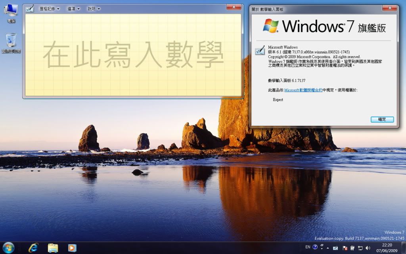Open the 歷程記錄 (History) menu
This screenshot has height=254, width=406.
pyautogui.click(x=50, y=9)
